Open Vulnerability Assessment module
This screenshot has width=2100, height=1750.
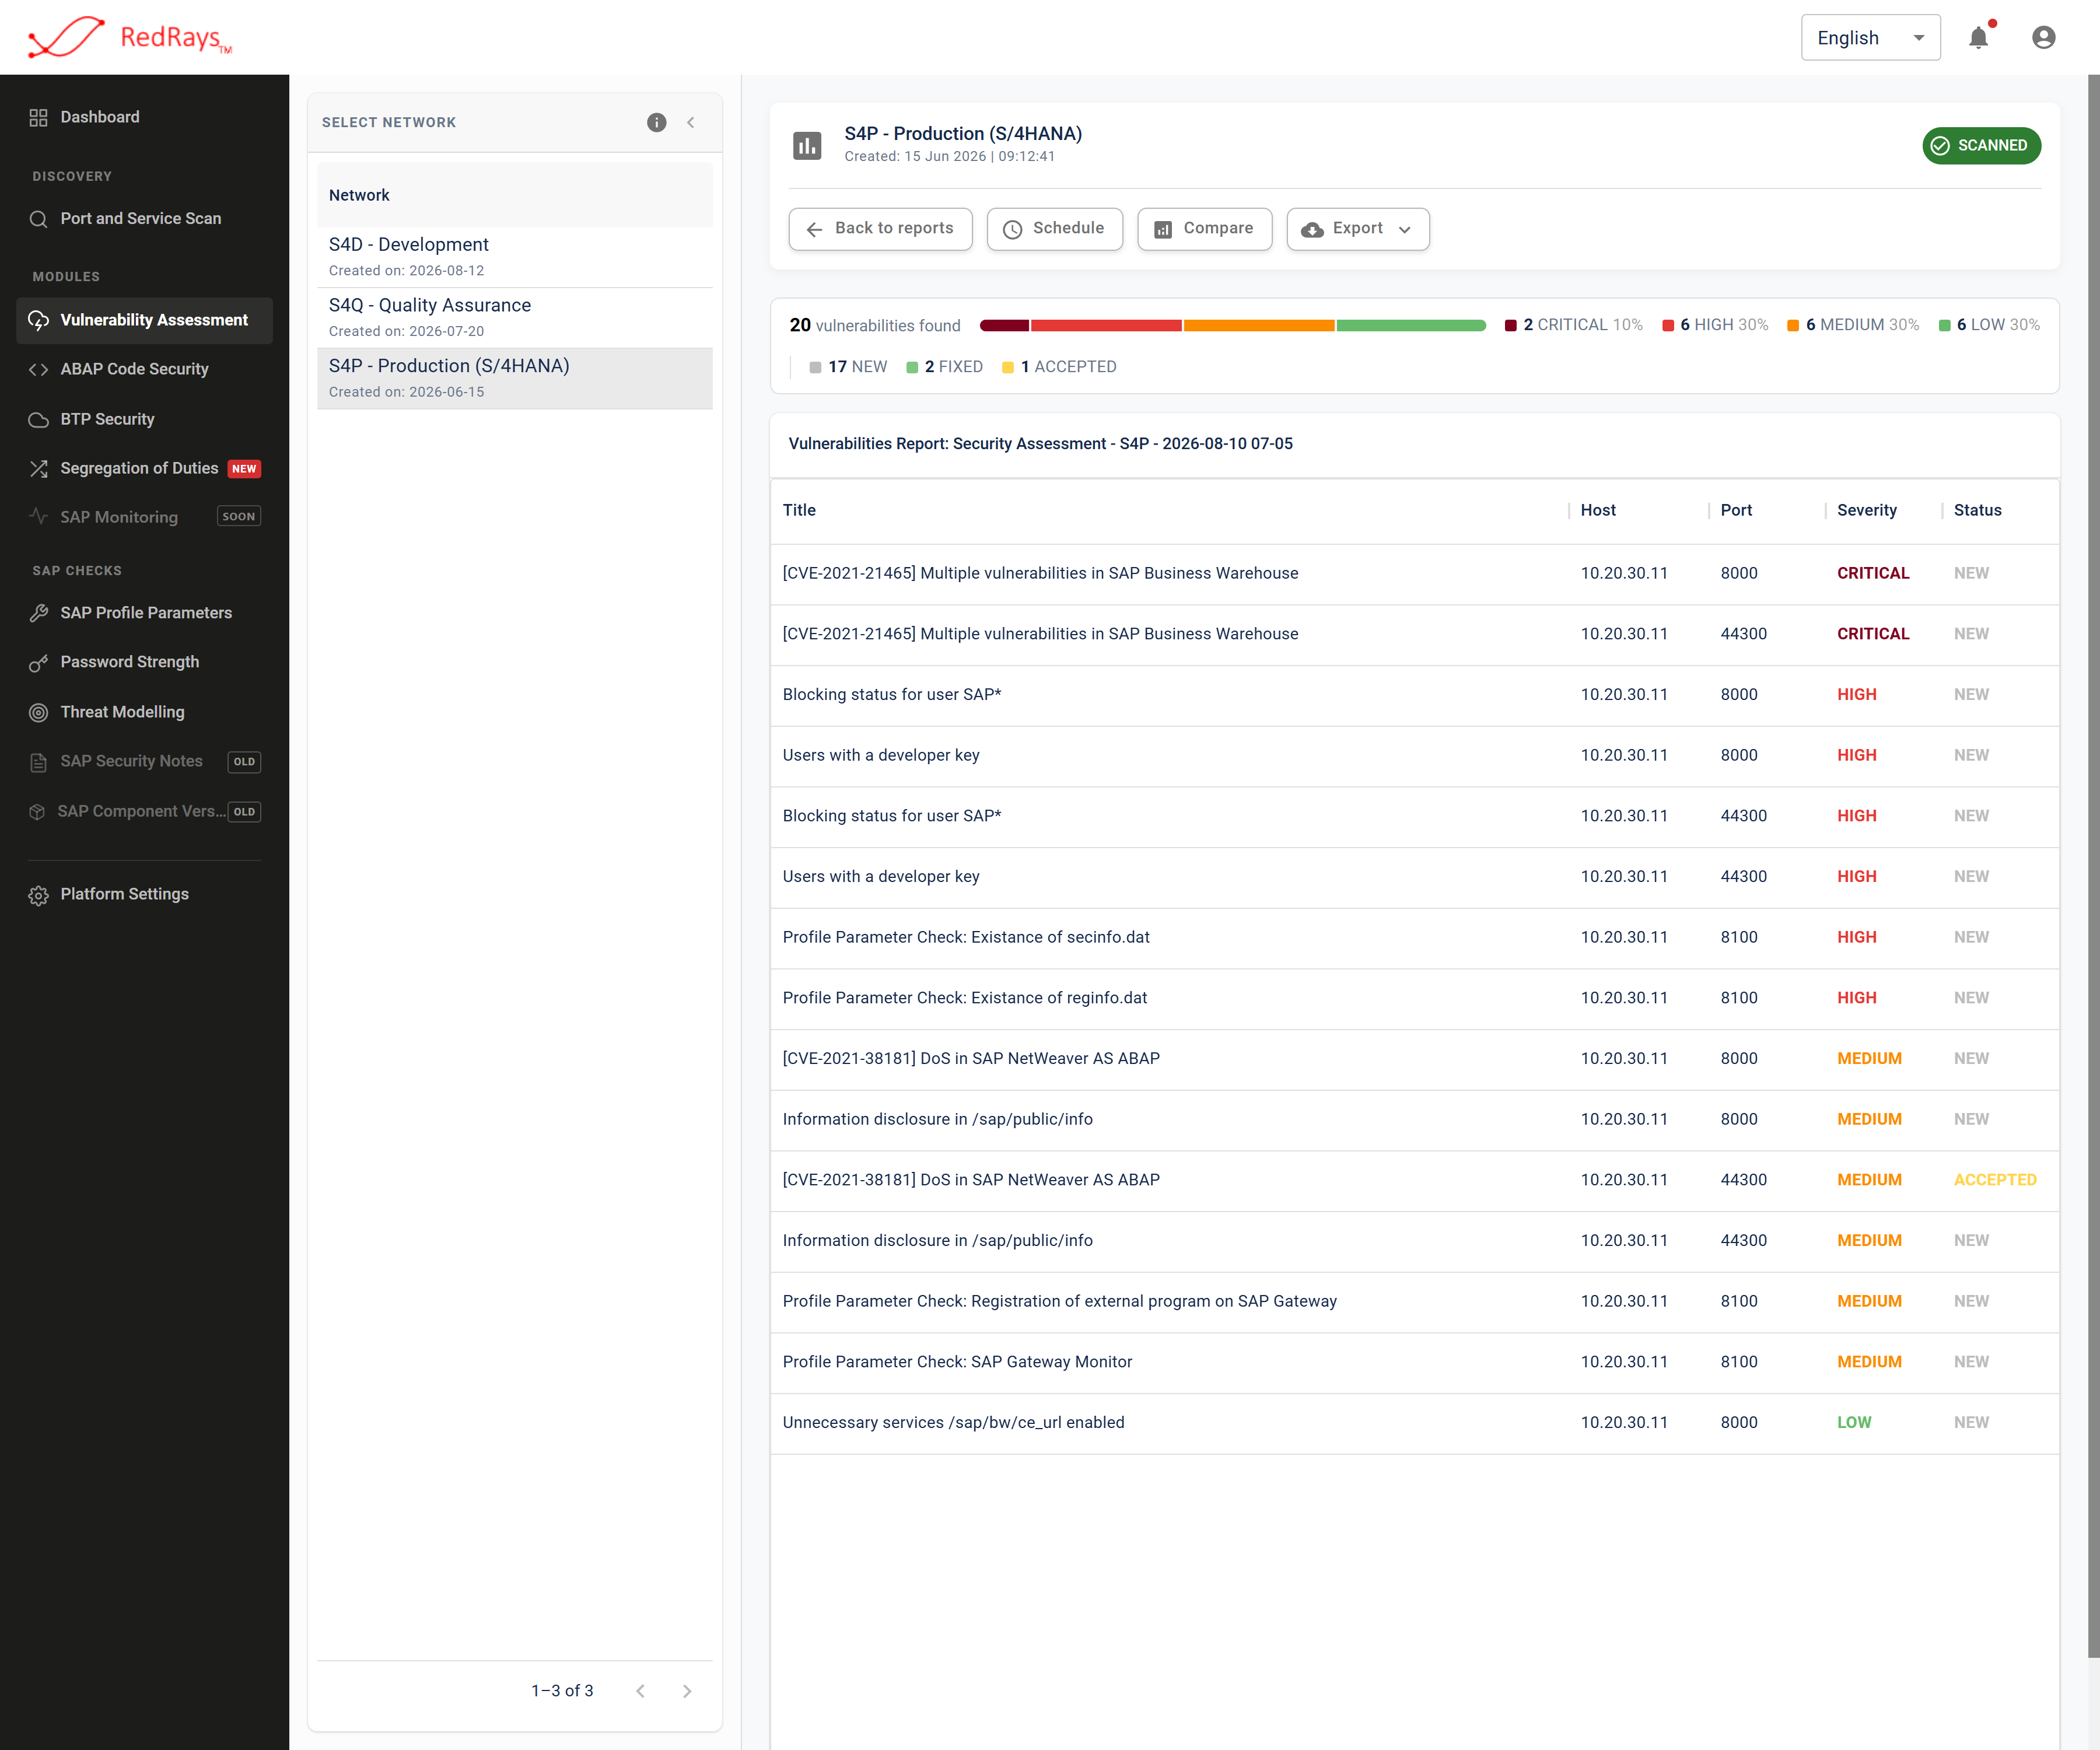[144, 320]
